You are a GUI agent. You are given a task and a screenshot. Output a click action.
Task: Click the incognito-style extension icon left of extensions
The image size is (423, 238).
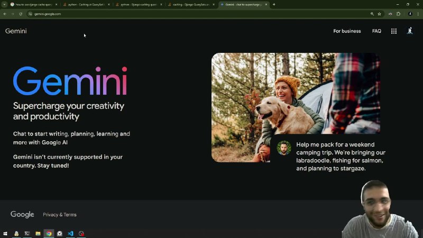(390, 14)
